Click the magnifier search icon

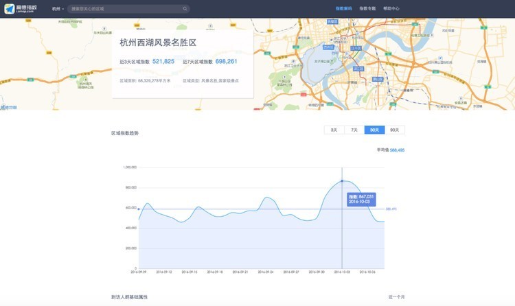pyautogui.click(x=185, y=9)
